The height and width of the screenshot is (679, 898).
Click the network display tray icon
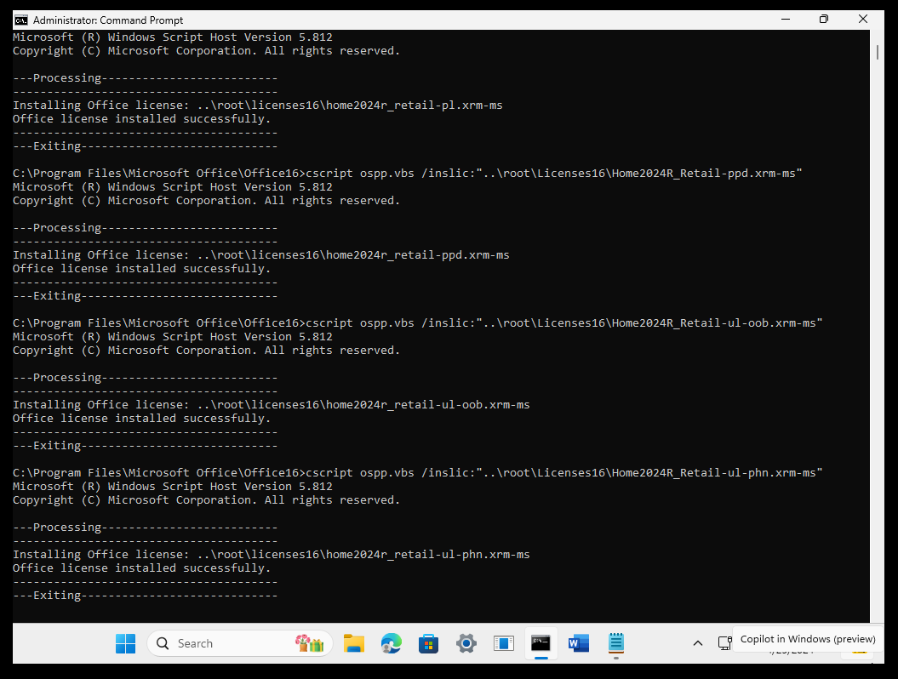pyautogui.click(x=724, y=643)
